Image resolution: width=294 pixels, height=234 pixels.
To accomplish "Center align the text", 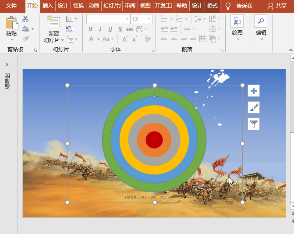I will [x=174, y=39].
